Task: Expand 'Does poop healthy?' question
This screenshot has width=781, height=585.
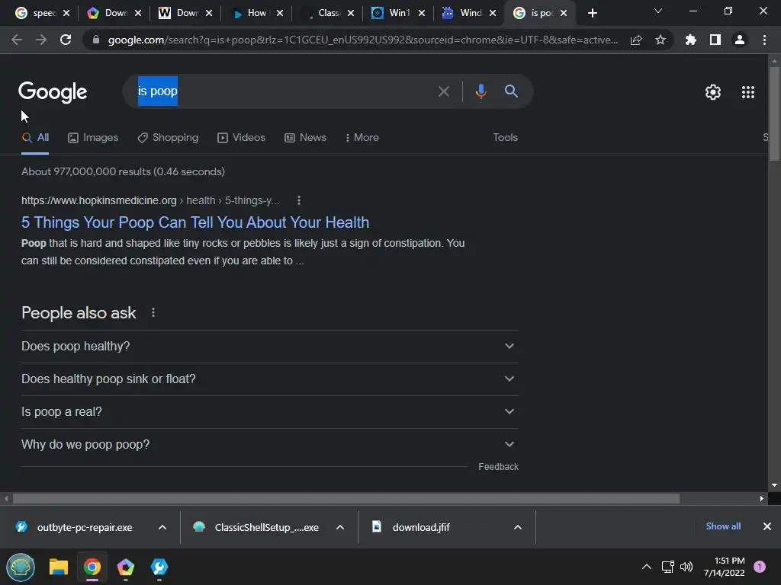Action: coord(269,347)
